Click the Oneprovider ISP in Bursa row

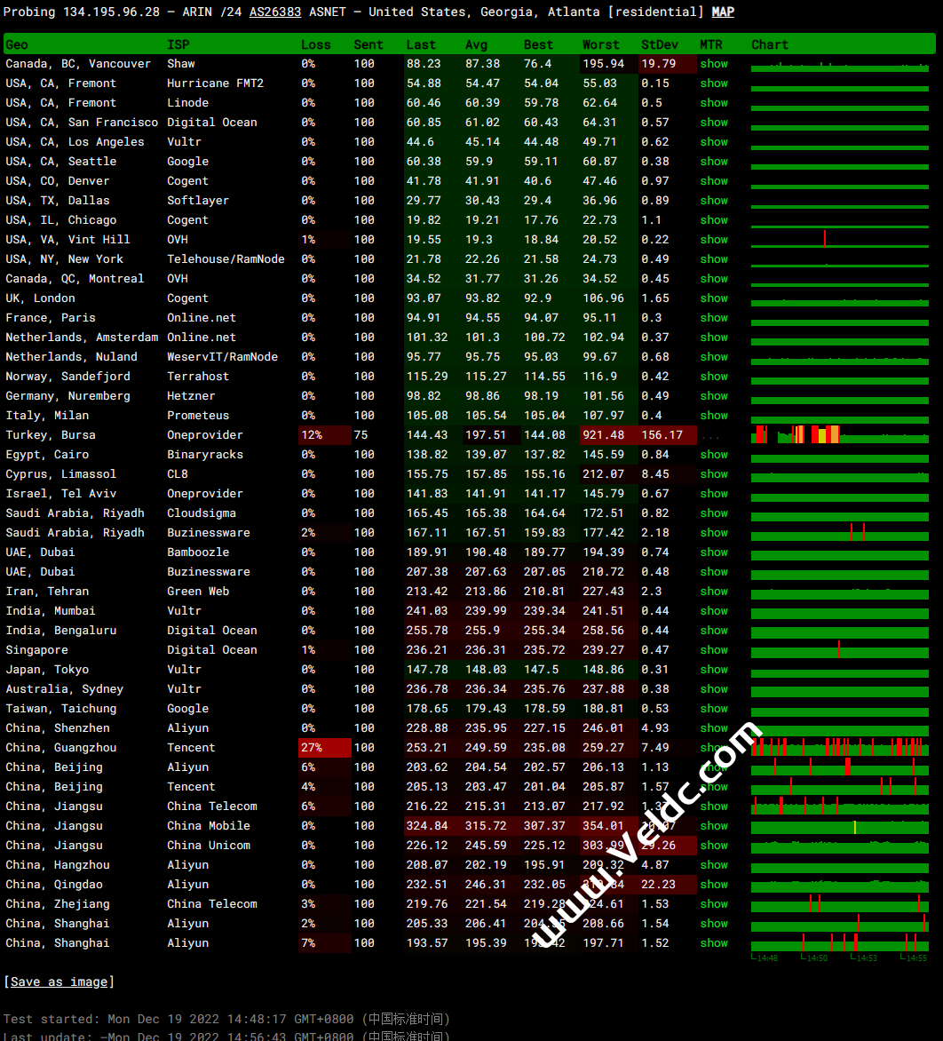(x=204, y=435)
